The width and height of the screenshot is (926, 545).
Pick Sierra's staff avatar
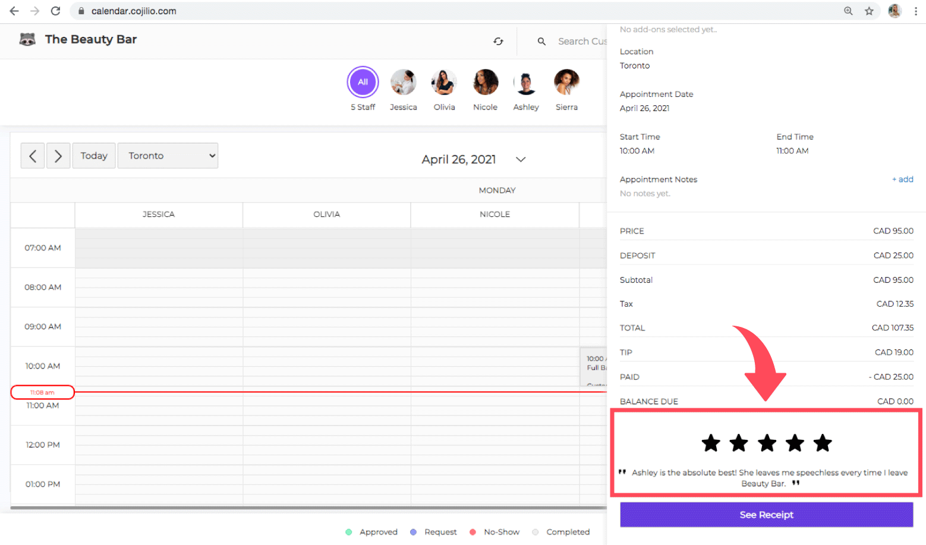click(x=566, y=82)
